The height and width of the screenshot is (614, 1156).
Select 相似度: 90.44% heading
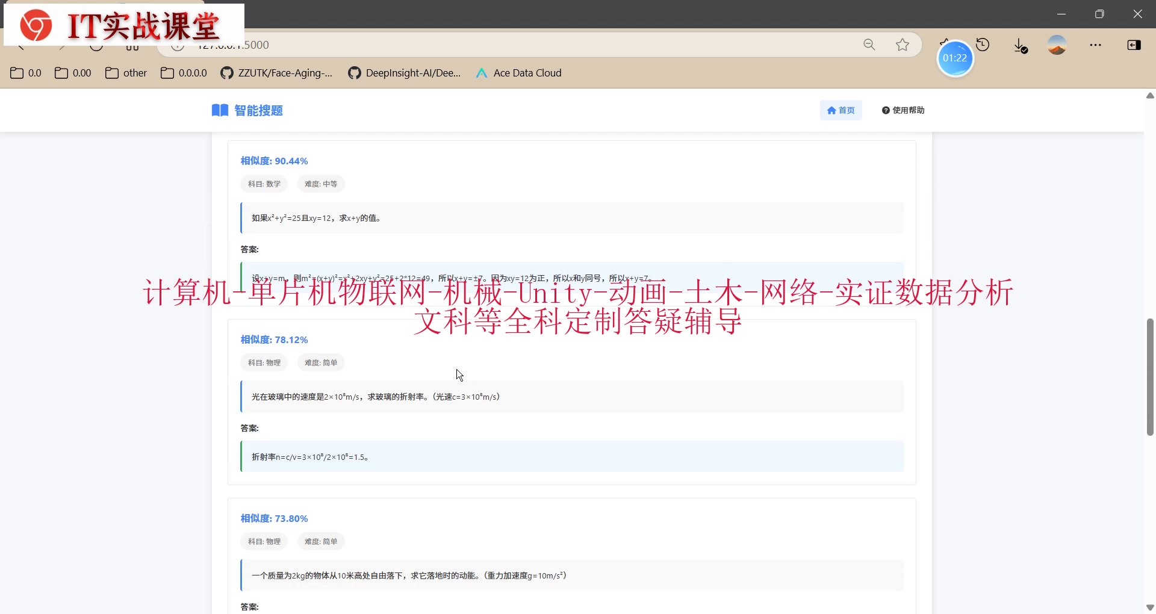[274, 161]
